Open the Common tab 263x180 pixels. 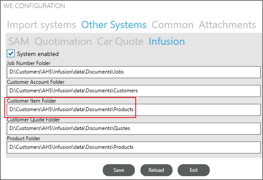[173, 25]
